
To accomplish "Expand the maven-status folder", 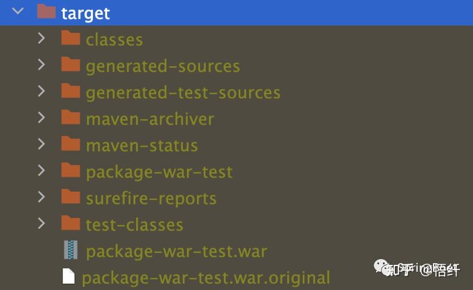I will point(41,144).
